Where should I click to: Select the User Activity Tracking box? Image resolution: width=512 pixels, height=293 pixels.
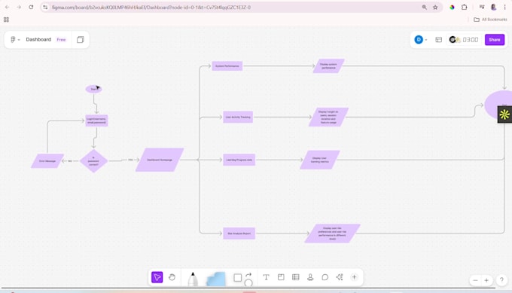238,117
